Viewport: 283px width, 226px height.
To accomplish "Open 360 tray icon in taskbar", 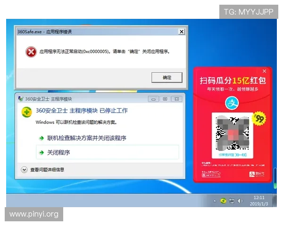I will (223, 201).
